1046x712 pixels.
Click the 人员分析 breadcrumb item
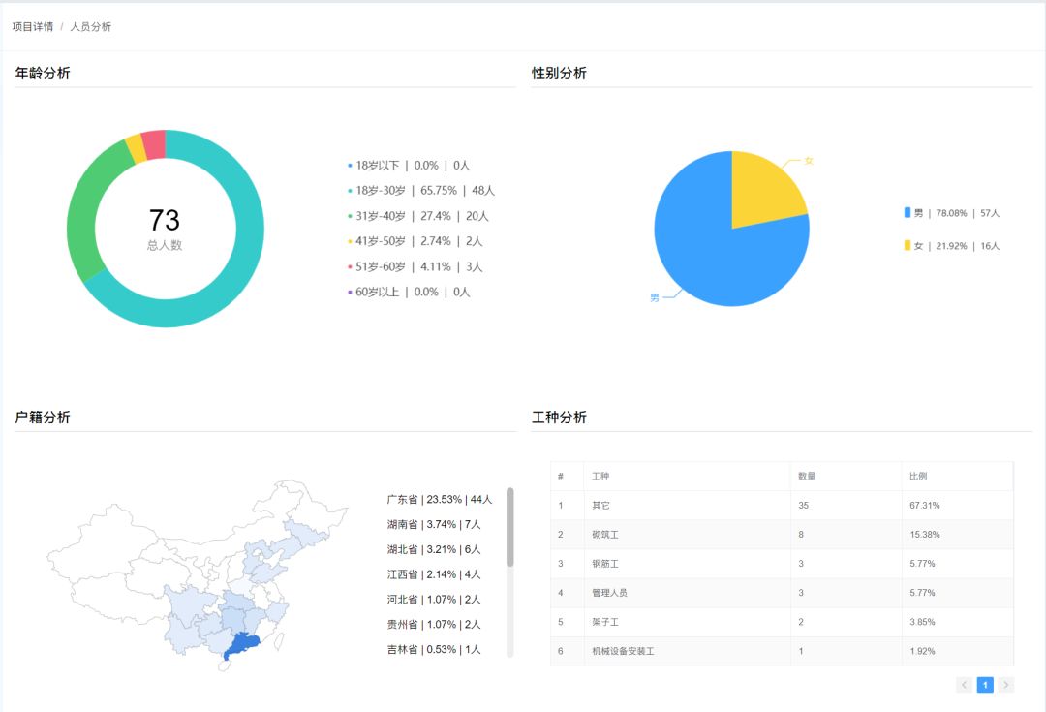(91, 27)
